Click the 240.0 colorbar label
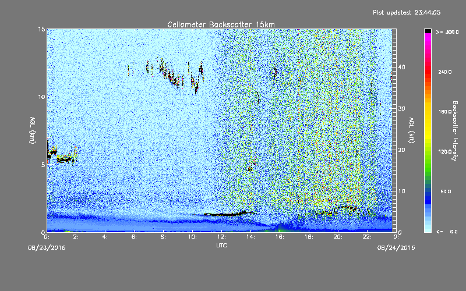Image resolution: width=466 pixels, height=291 pixels. pos(444,72)
